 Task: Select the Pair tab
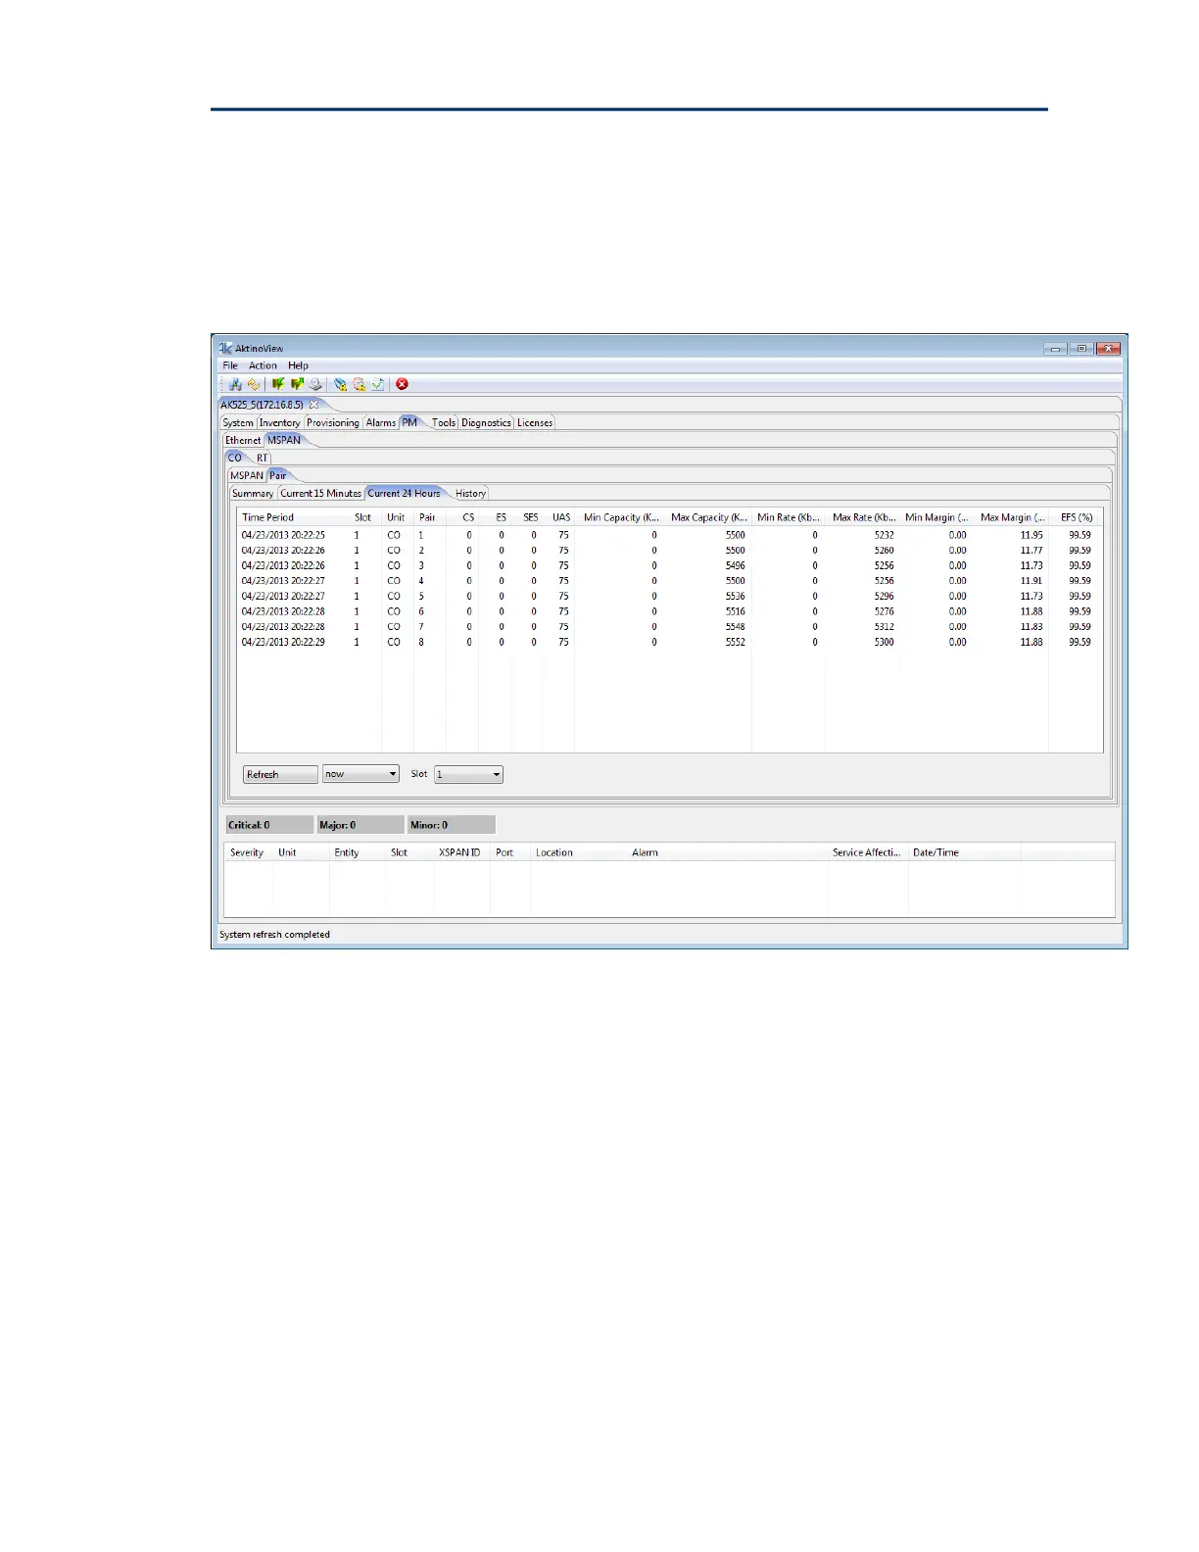[278, 475]
